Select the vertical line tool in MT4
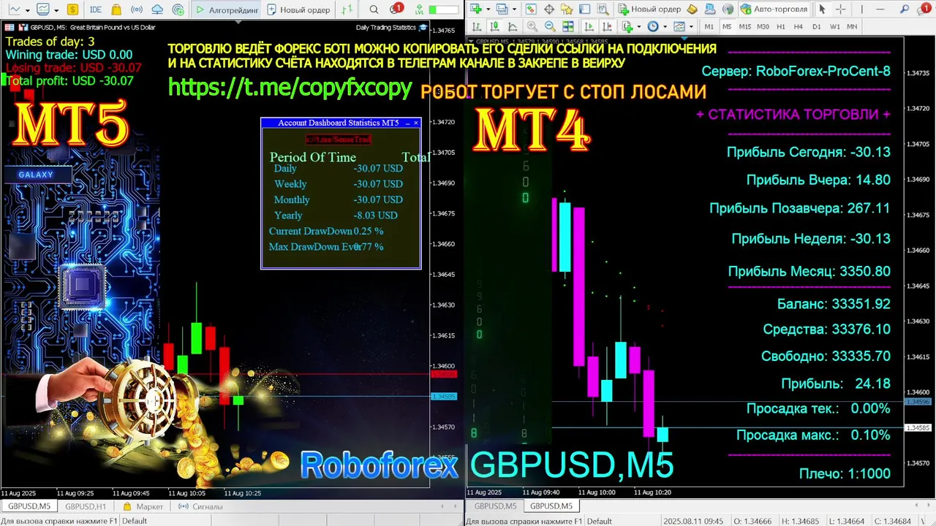Image resolution: width=936 pixels, height=526 pixels. 861,9
